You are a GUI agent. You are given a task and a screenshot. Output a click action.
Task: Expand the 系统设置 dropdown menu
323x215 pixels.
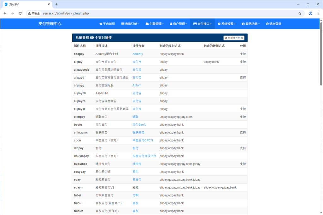click(226, 24)
